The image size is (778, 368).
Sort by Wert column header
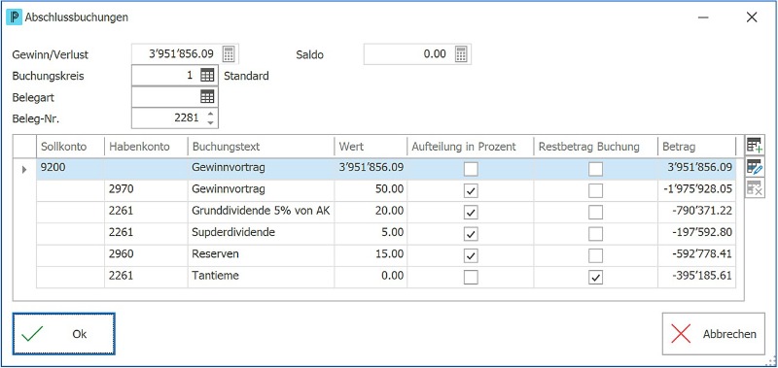click(371, 147)
